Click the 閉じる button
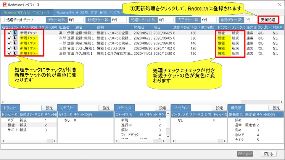Viewport: 285px width, 160px height. click(268, 154)
